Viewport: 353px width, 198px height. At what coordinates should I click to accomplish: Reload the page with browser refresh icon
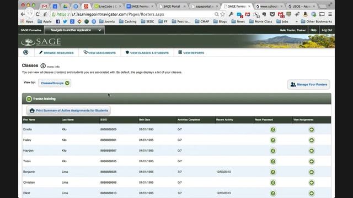tap(38, 14)
